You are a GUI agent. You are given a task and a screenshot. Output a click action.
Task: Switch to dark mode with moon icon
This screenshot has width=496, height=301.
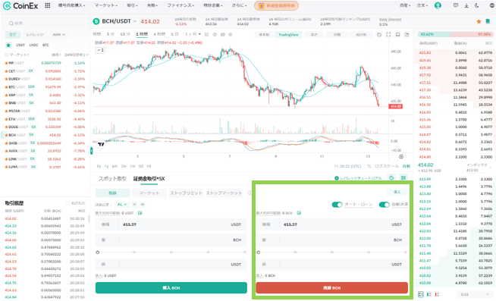tap(477, 5)
